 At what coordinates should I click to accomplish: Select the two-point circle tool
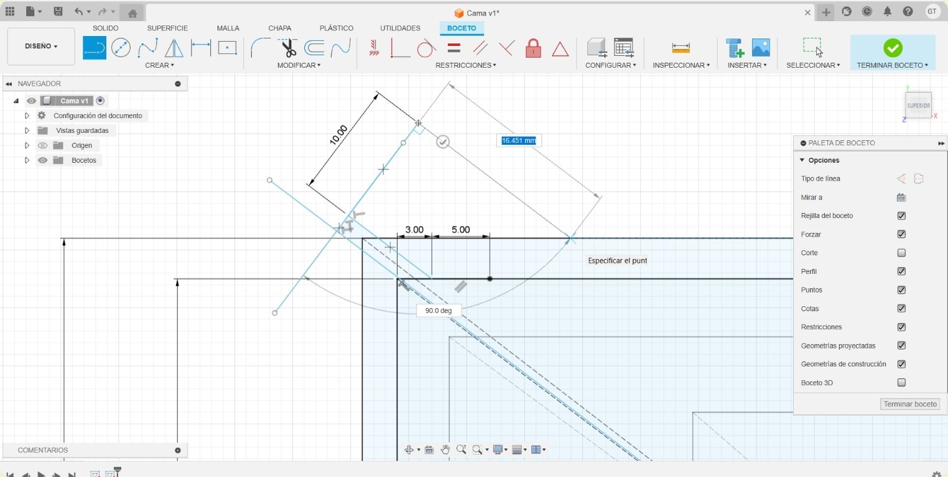coord(121,48)
